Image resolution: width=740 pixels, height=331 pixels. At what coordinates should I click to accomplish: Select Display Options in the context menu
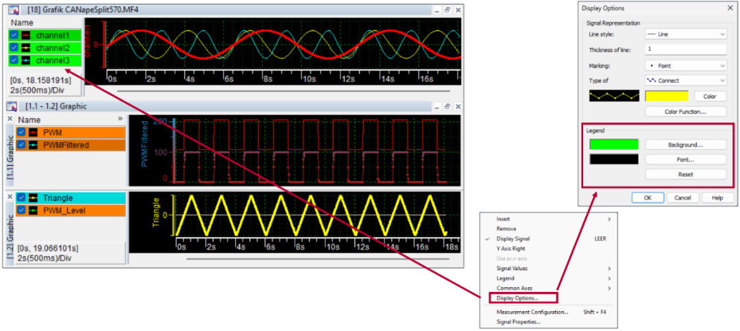517,298
